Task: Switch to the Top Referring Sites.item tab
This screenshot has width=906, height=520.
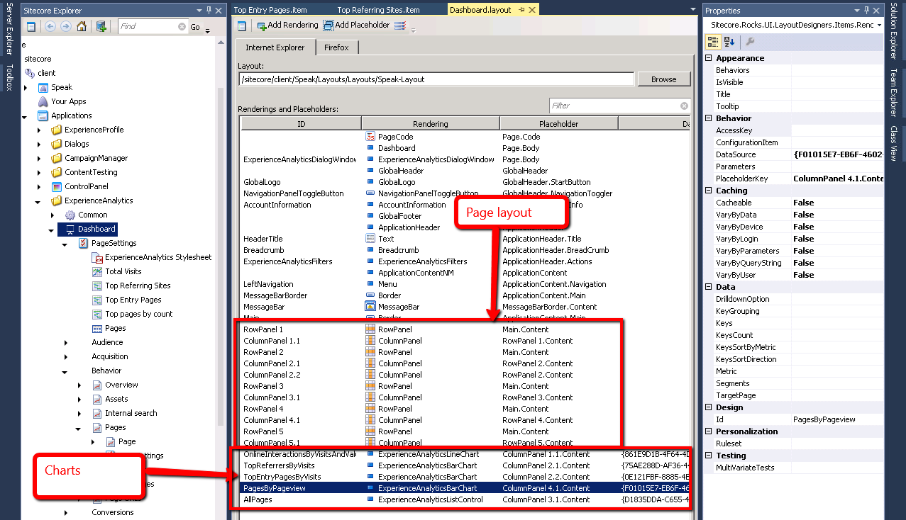Action: tap(378, 10)
